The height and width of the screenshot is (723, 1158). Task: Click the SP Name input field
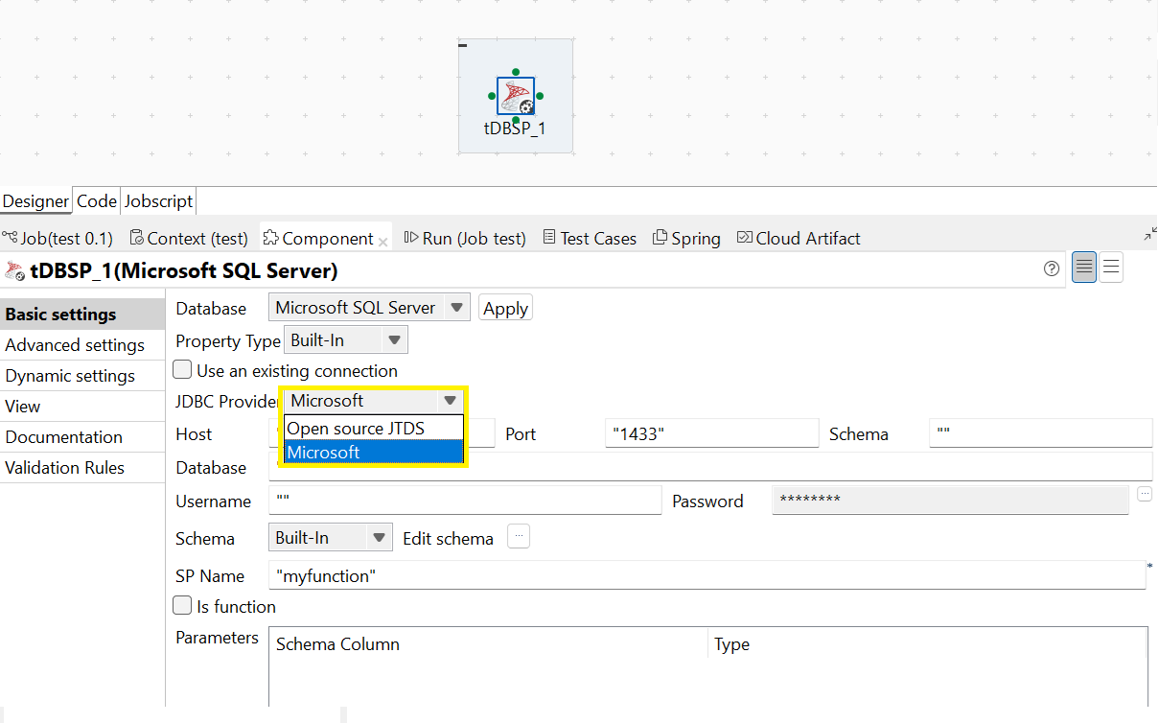[707, 575]
